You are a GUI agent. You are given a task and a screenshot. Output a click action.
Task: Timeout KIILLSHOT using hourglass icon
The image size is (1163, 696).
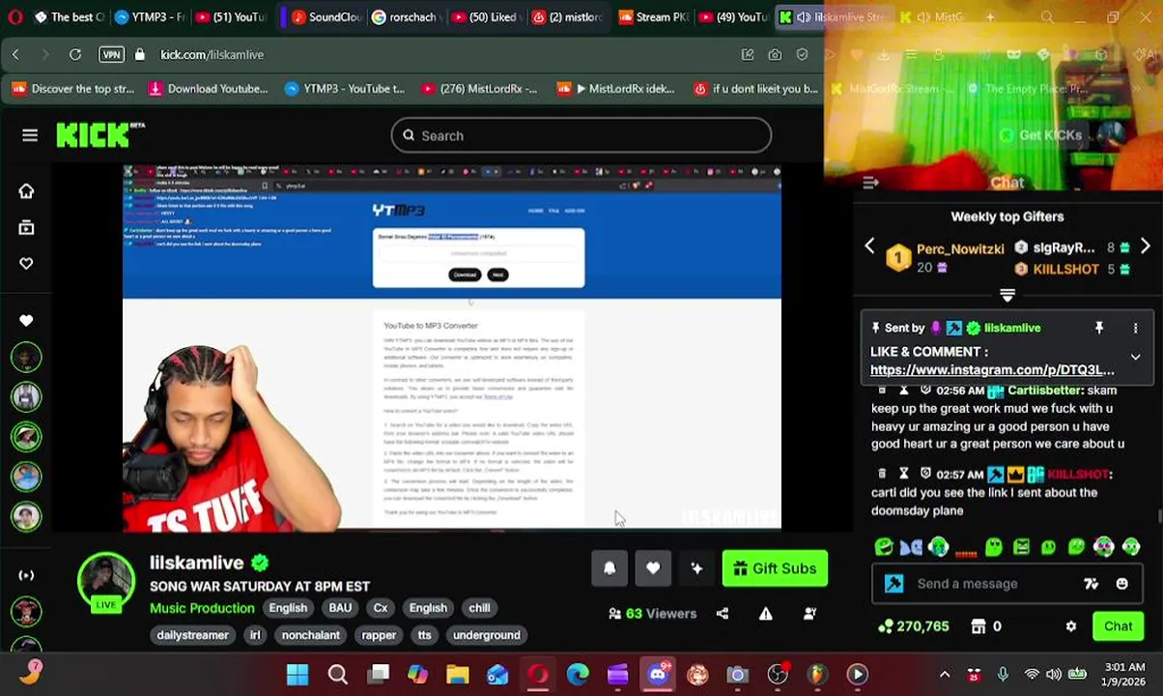click(903, 474)
